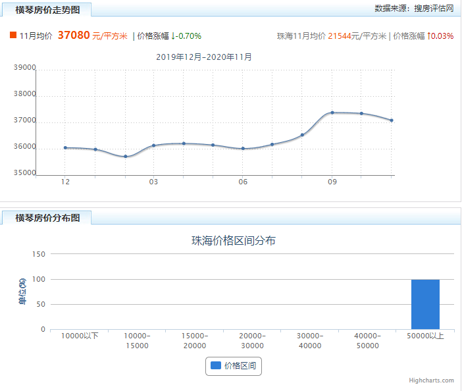The height and width of the screenshot is (391, 462).
Task: Toggle the 价格区间 legend item
Action: point(234,366)
